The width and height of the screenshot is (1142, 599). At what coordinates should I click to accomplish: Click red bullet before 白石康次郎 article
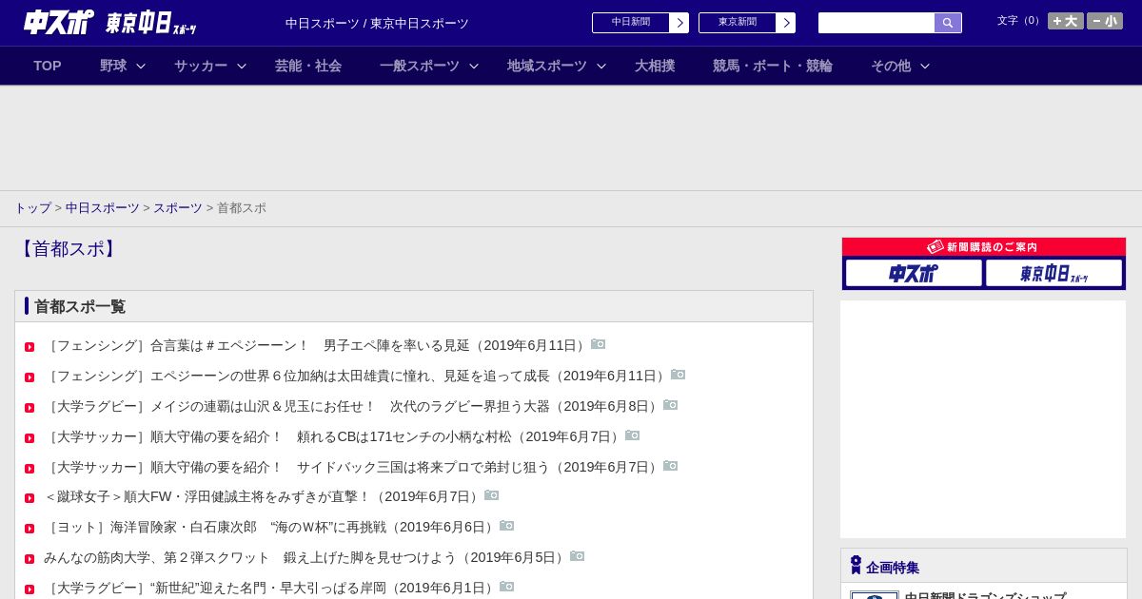(30, 529)
